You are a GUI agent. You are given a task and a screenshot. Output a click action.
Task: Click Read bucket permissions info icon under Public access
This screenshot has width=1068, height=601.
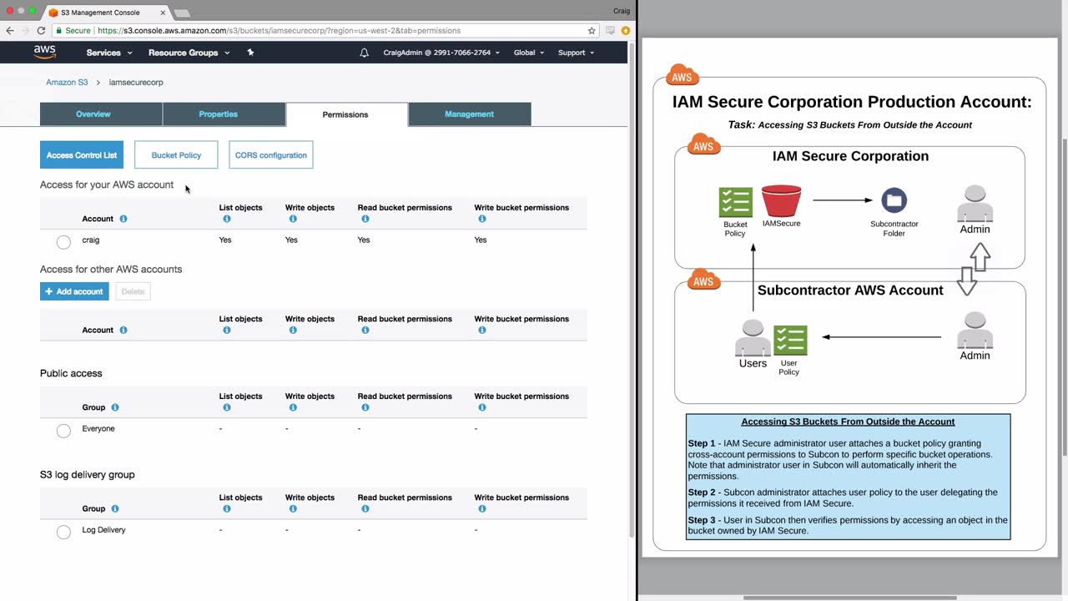(365, 407)
